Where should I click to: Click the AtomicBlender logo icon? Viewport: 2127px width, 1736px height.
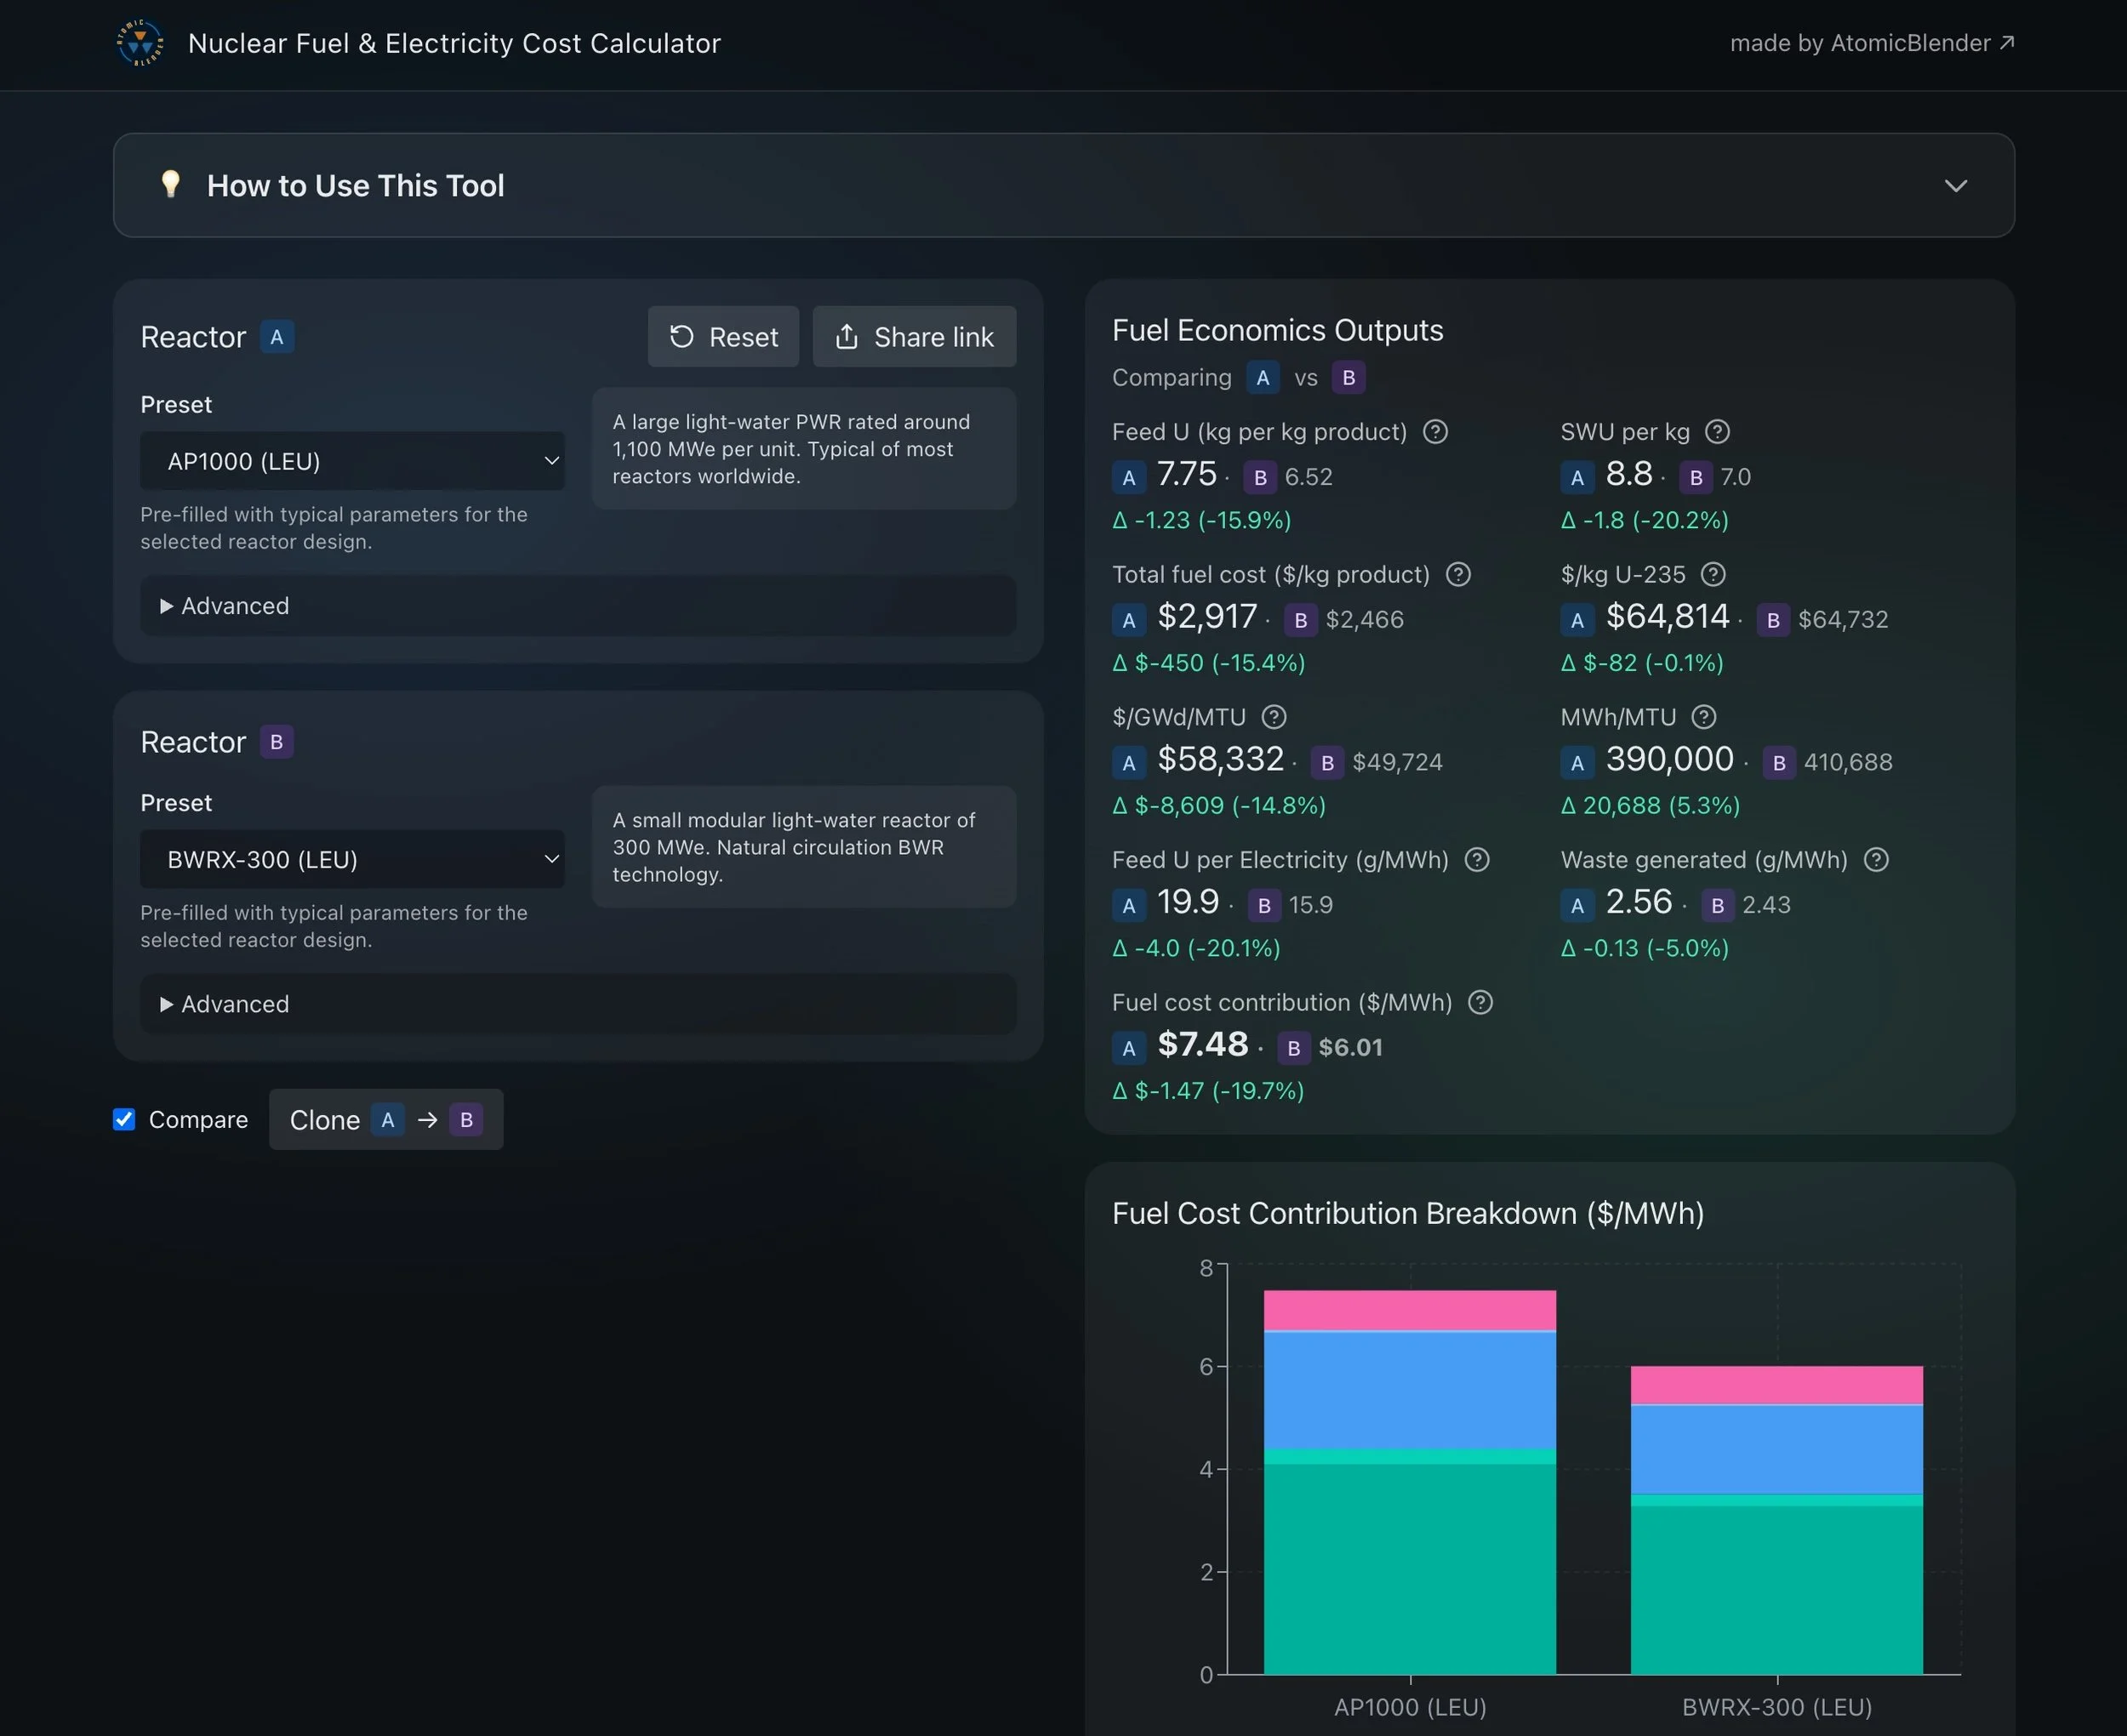(x=140, y=43)
